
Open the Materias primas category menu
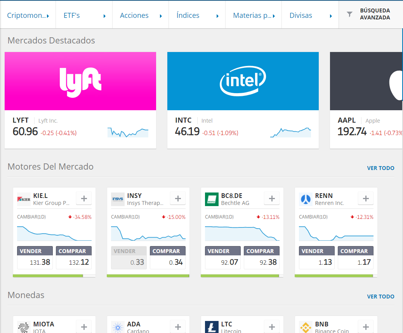point(254,16)
